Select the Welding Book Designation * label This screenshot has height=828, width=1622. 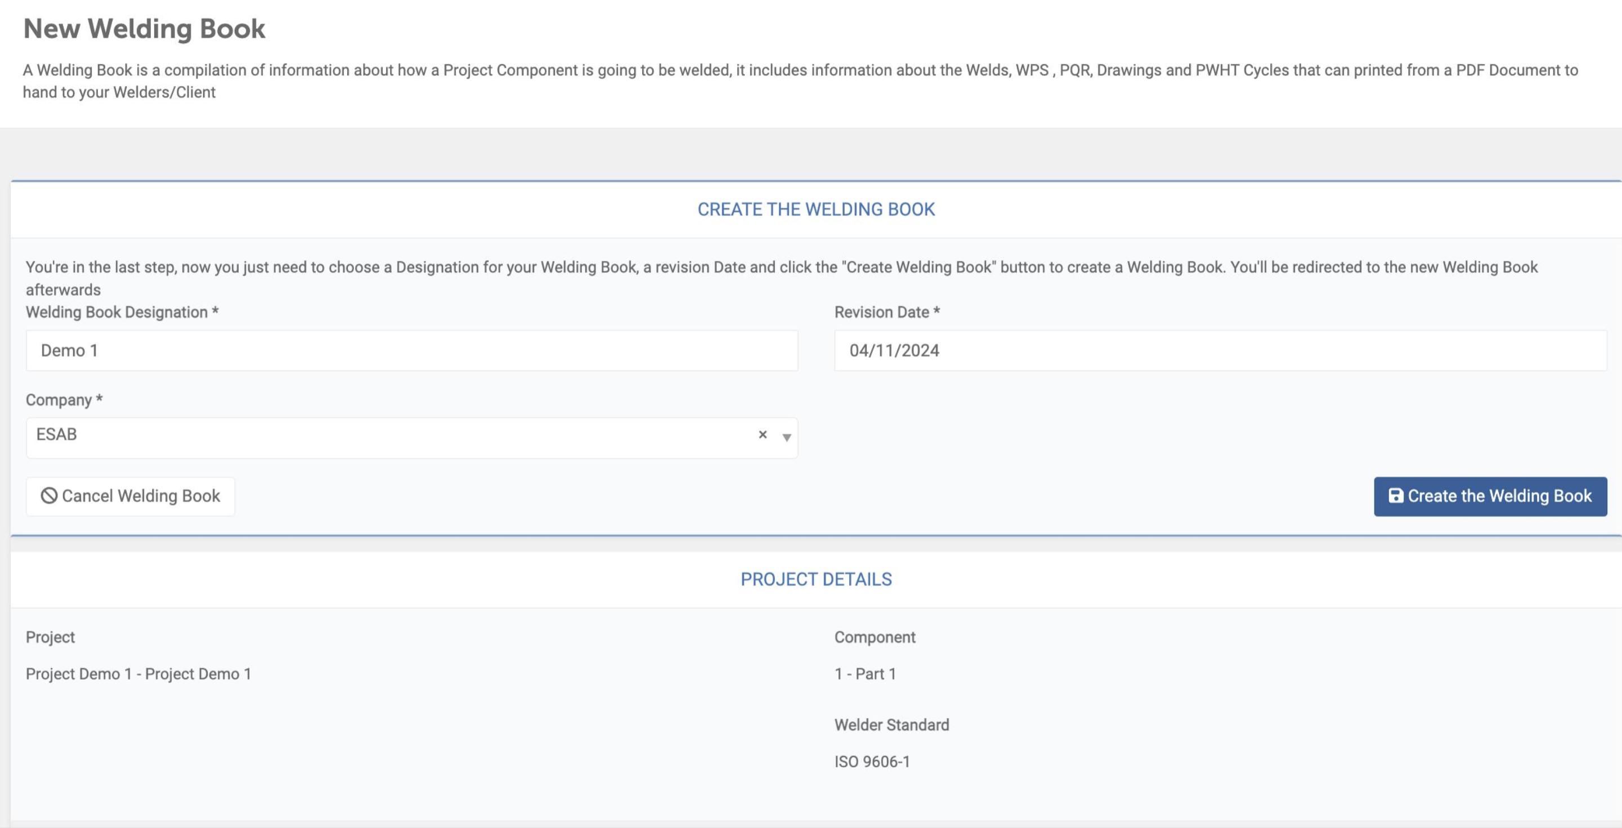point(122,312)
